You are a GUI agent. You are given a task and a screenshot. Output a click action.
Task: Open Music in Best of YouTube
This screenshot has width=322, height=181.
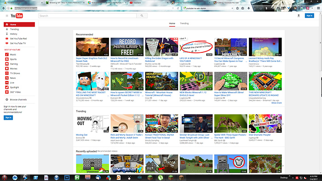pos(13,55)
